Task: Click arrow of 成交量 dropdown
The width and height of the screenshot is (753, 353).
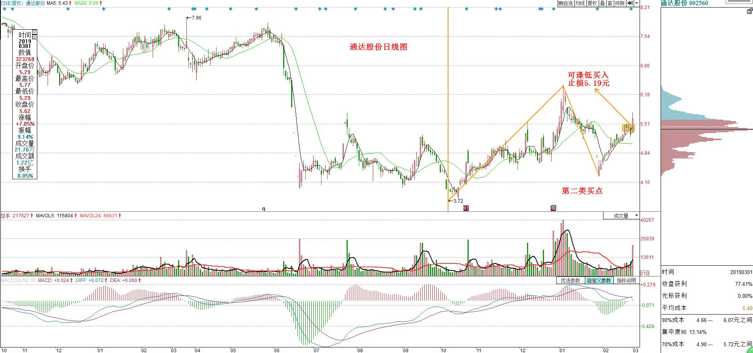Action: click(x=636, y=216)
